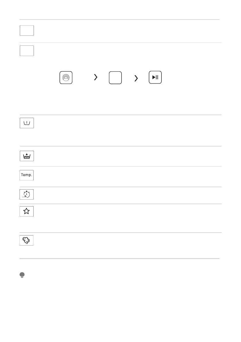This screenshot has width=241, height=342.
Task: Click the program dial icon
Action: click(x=66, y=78)
